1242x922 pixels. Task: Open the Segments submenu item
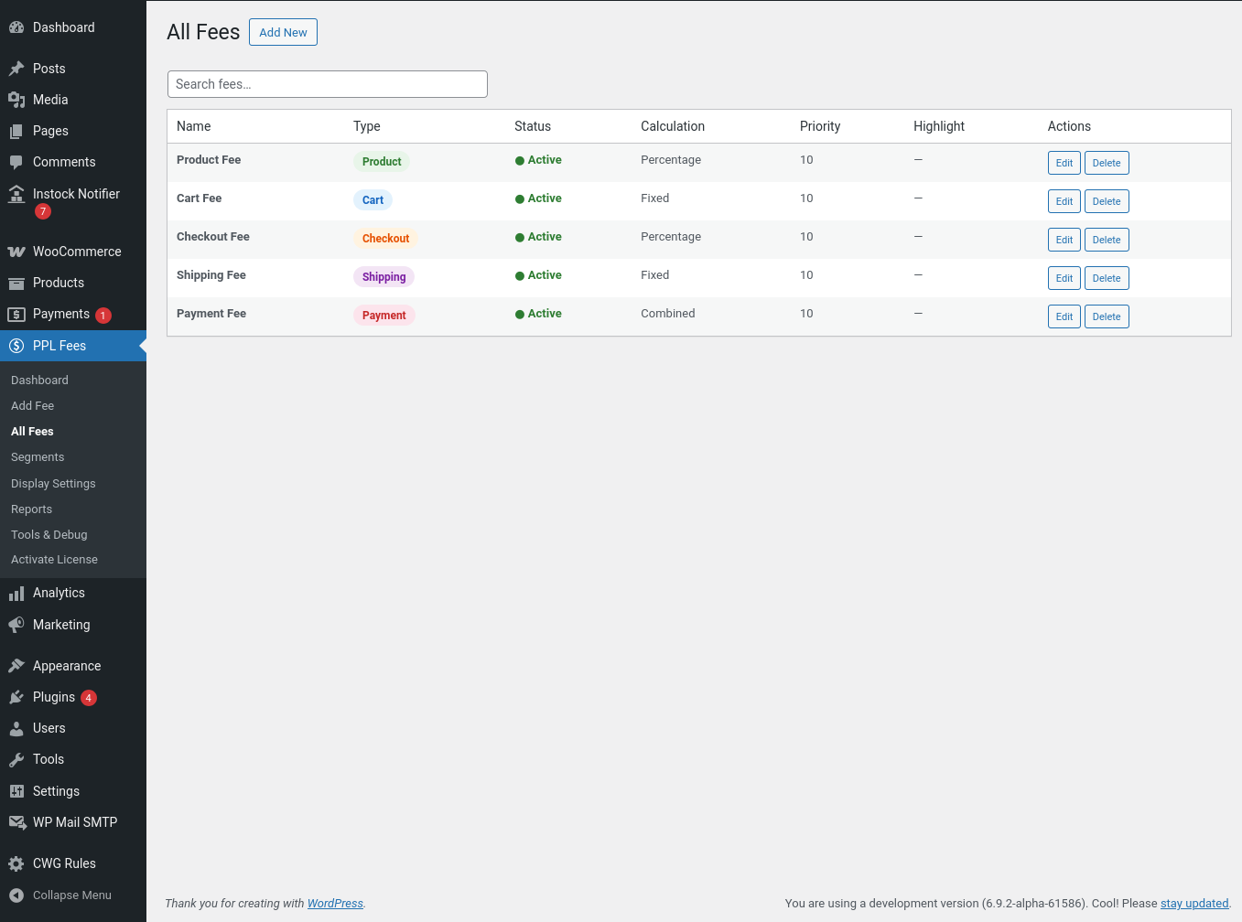click(x=38, y=457)
